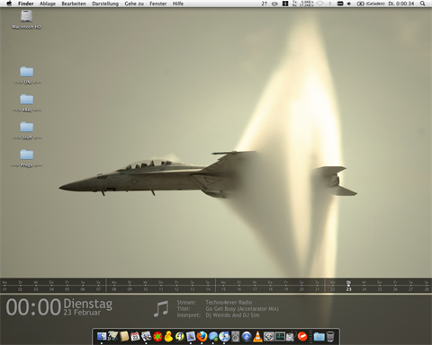Open the Hilfe menu
Screen dimensions: 432x345
178,4
